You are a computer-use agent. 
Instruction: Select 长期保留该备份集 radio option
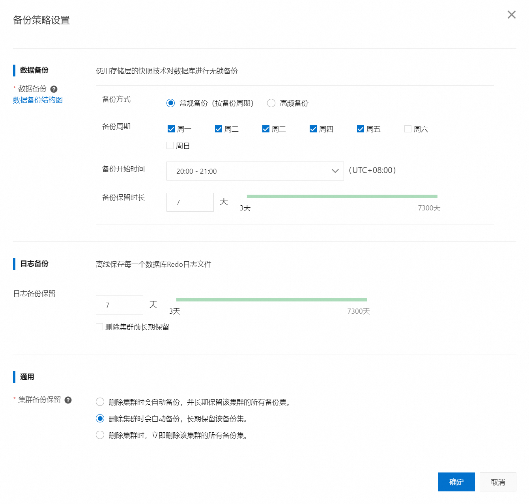[x=100, y=418]
